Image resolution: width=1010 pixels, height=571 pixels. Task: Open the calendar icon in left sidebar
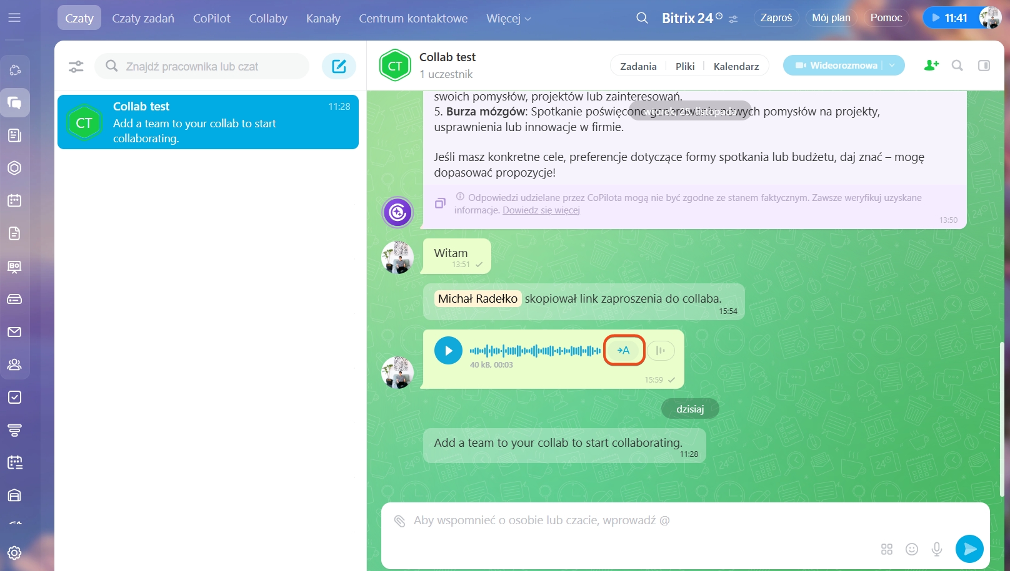[x=14, y=201]
